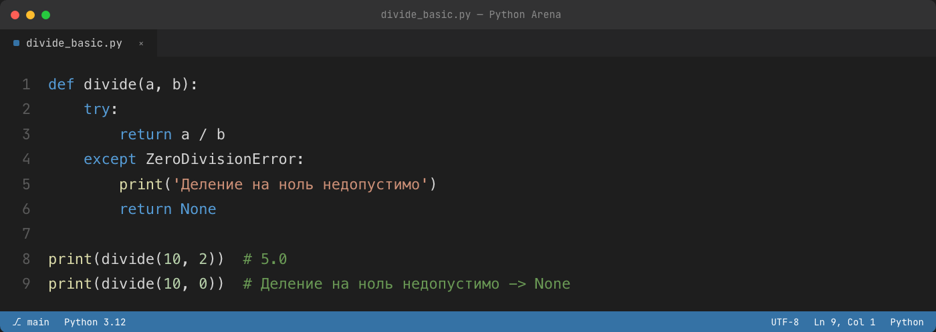Close the divide_basic.py tab
The height and width of the screenshot is (332, 936).
[x=141, y=43]
